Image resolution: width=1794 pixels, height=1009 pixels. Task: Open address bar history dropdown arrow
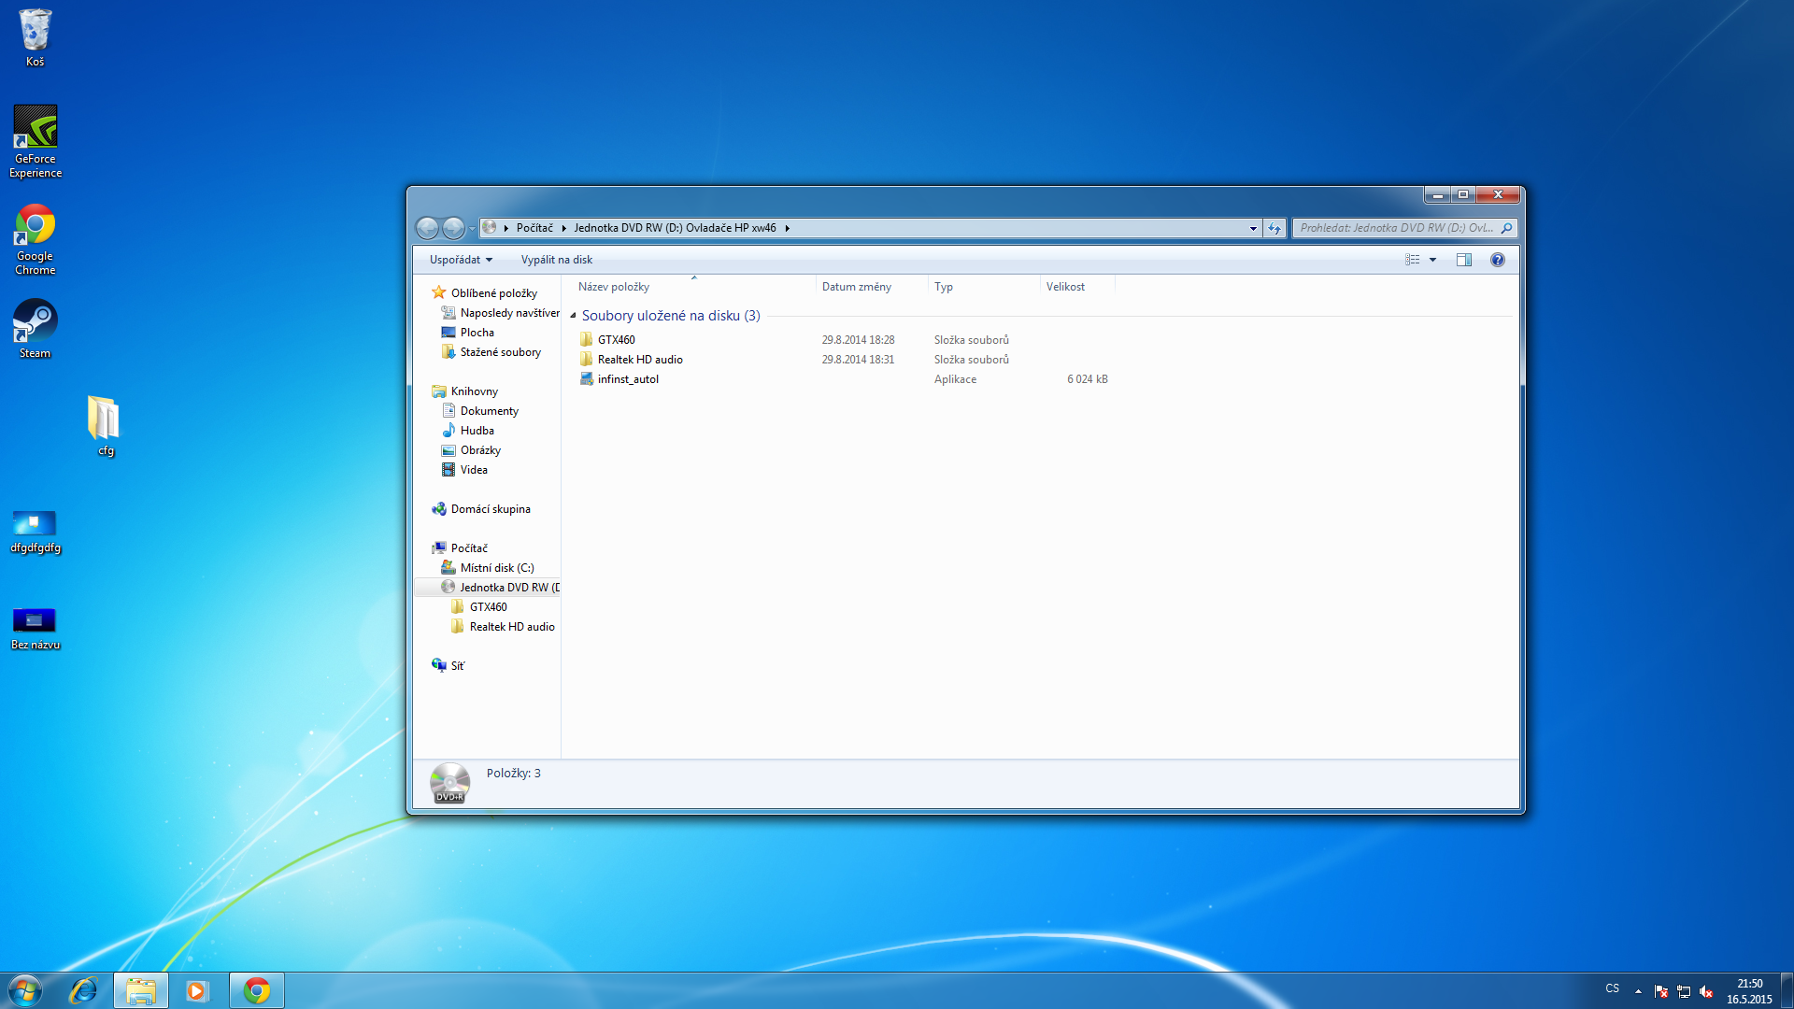point(1253,228)
